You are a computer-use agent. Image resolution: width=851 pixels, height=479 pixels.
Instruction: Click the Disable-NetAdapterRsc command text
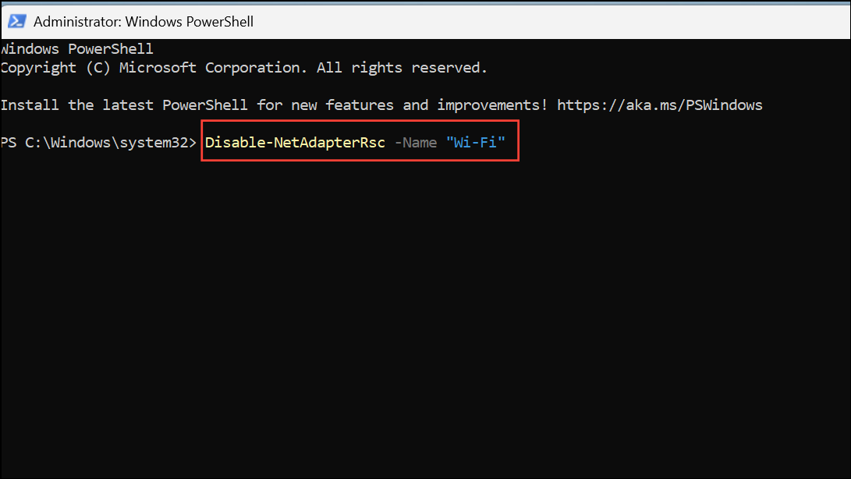[x=295, y=143]
